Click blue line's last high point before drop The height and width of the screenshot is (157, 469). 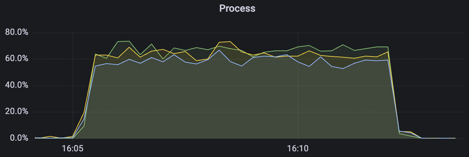(388, 60)
